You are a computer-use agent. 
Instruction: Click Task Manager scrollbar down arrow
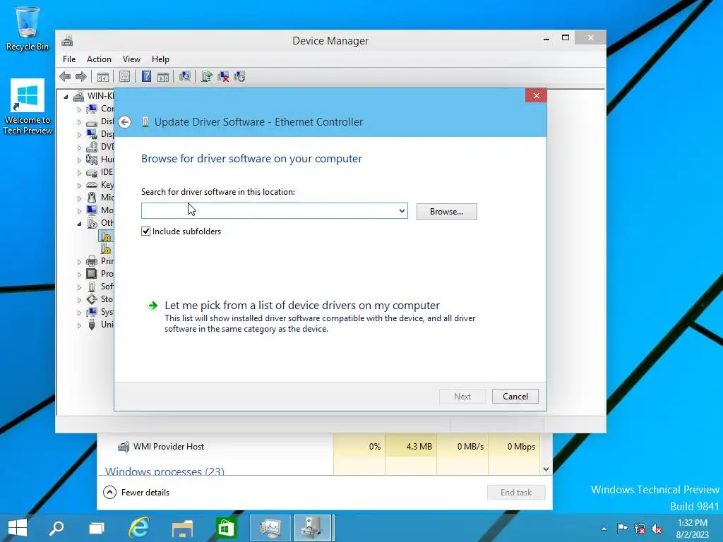tap(546, 469)
